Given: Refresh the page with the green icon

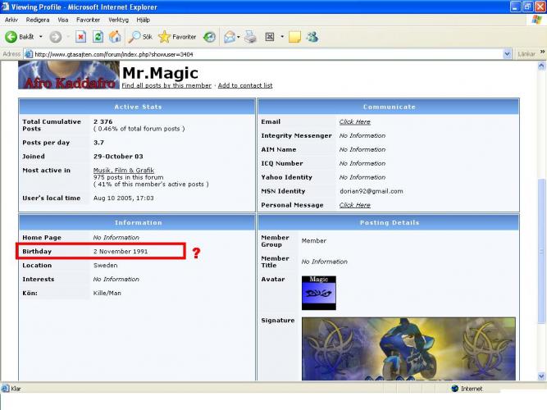Looking at the screenshot, I should click(98, 37).
